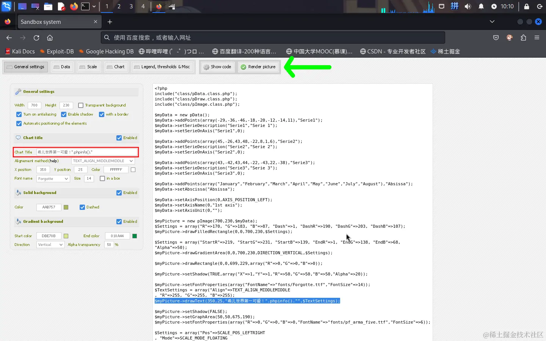Click the Font Size input field
Viewport: 546px width, 341px height.
coord(89,178)
